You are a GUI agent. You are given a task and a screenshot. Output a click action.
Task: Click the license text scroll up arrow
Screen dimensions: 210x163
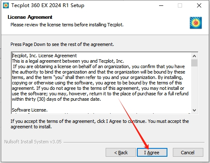point(194,56)
